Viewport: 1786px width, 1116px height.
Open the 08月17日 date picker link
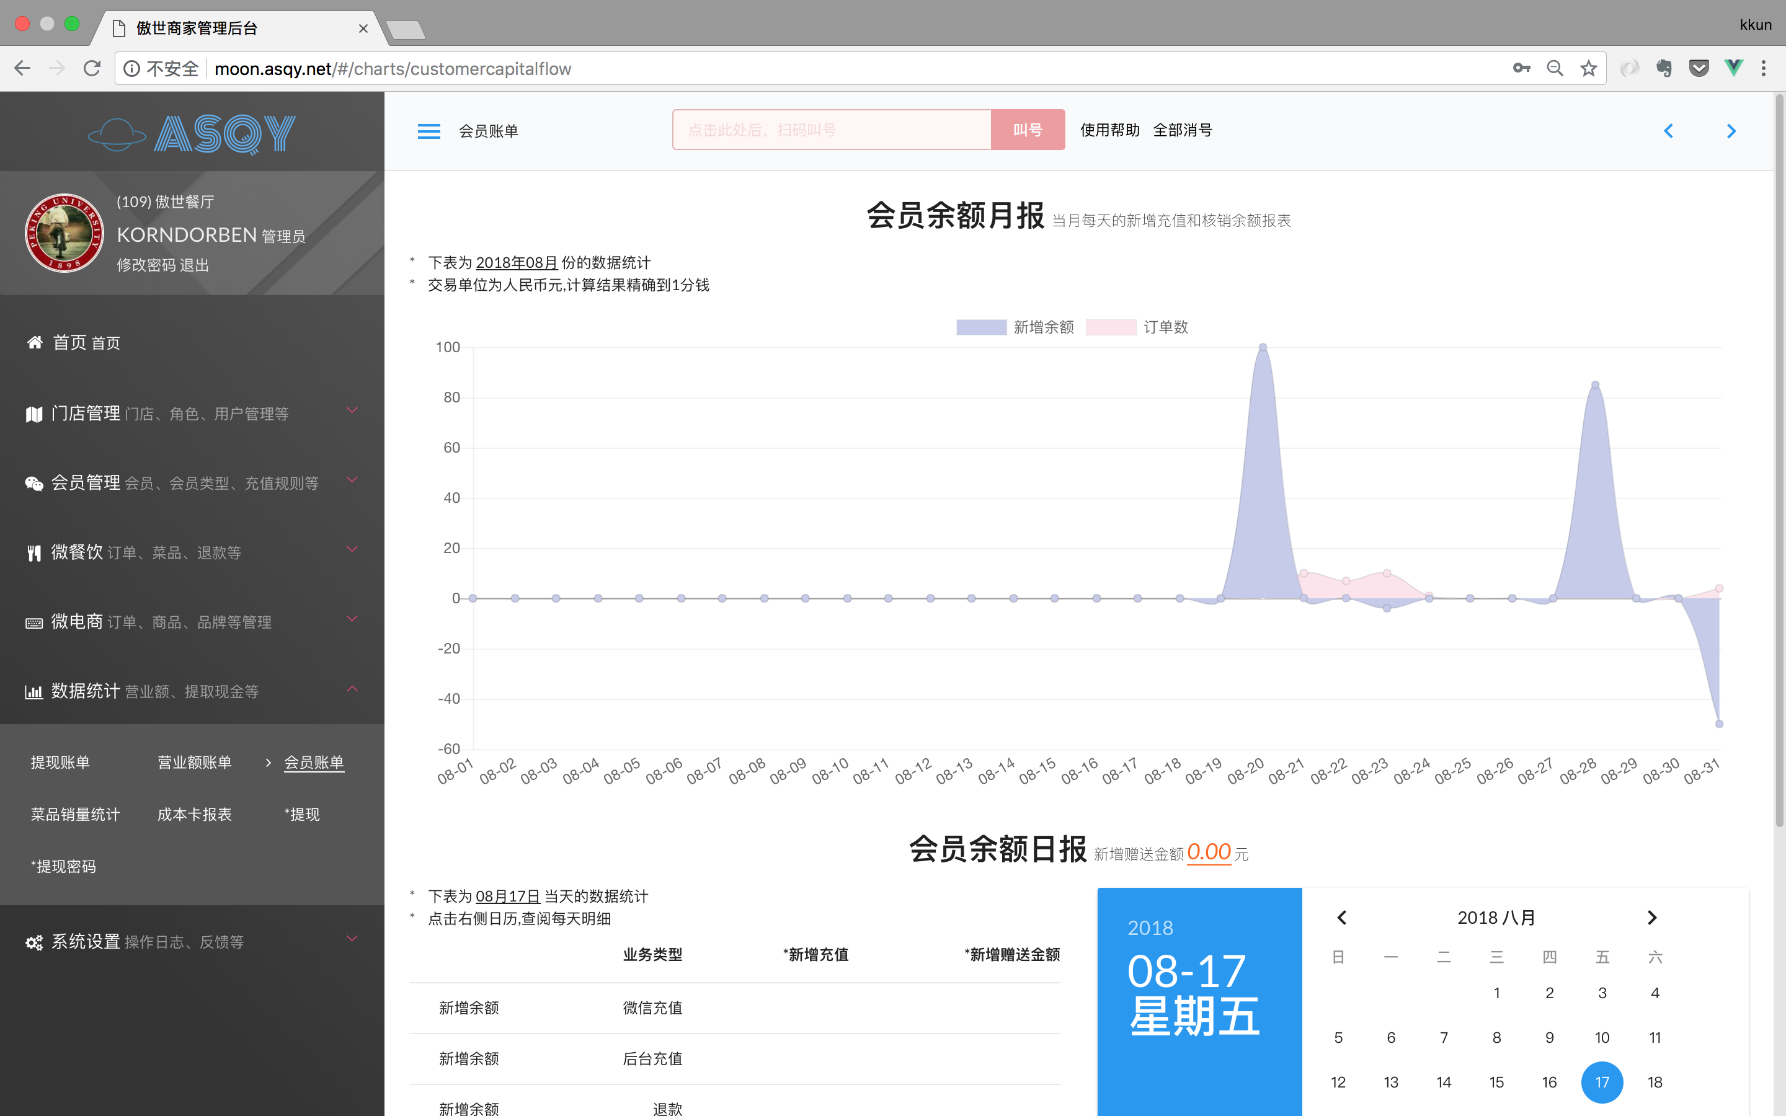508,896
